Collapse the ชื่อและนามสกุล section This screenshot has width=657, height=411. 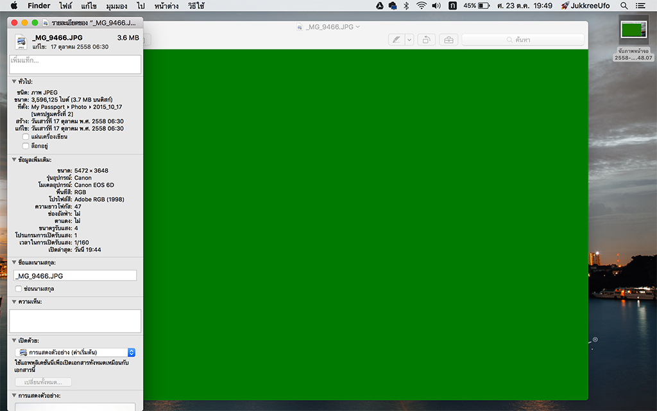14,263
